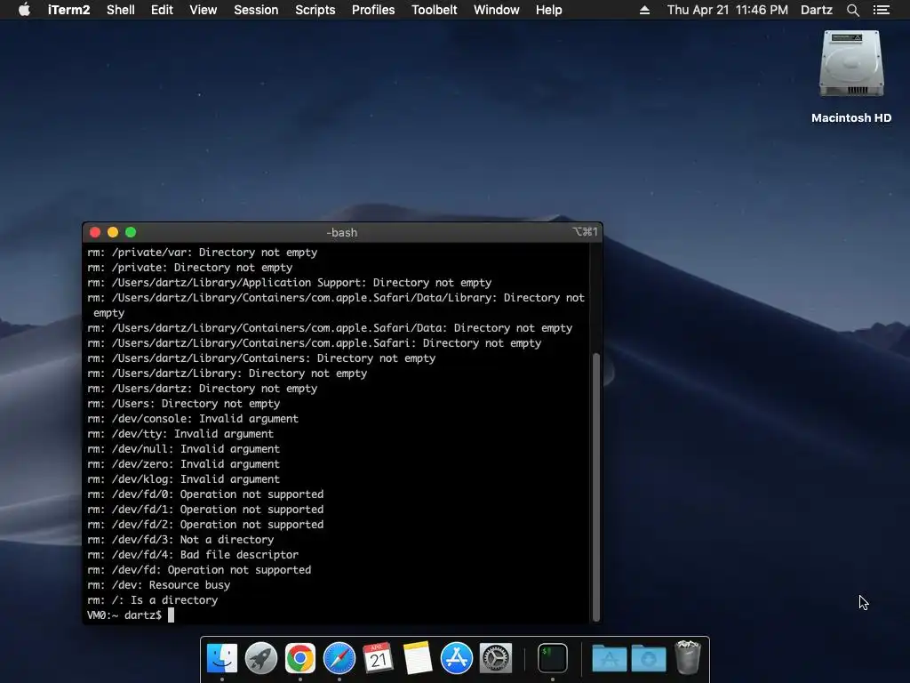Launch Google Chrome from the Dock
The image size is (910, 683).
300,658
